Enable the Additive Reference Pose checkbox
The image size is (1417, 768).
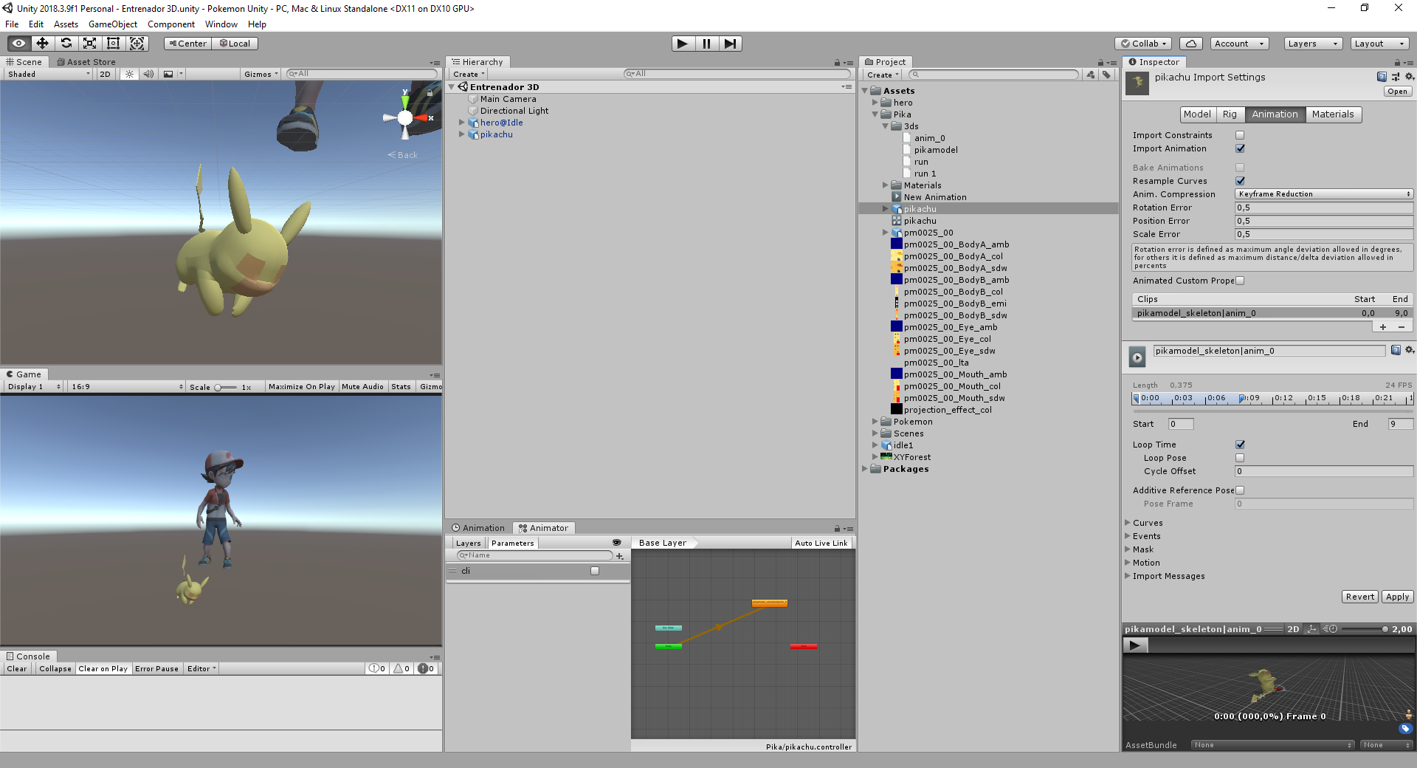click(x=1240, y=490)
